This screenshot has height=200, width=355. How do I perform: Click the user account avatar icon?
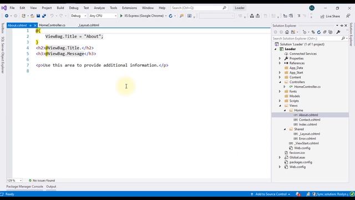312,8
